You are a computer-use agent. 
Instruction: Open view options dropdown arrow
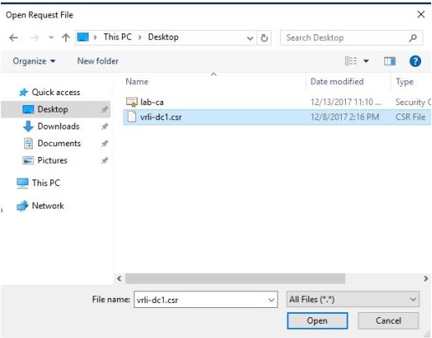[x=366, y=61]
